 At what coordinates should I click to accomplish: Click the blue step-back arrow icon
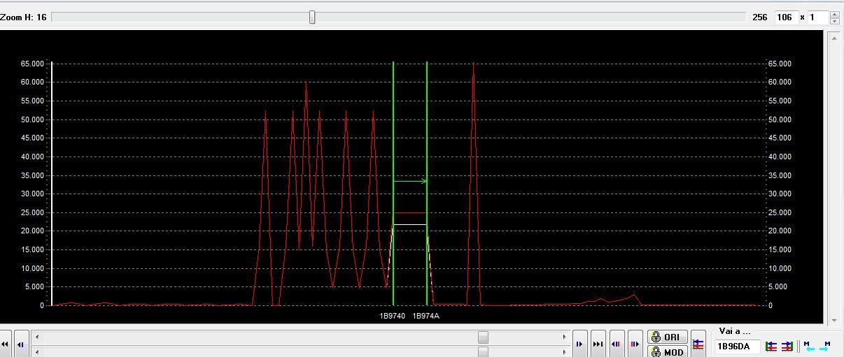[21, 344]
